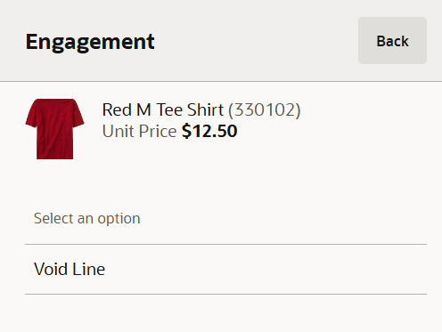Click the item number 330102
Image resolution: width=442 pixels, height=332 pixels.
tap(265, 110)
